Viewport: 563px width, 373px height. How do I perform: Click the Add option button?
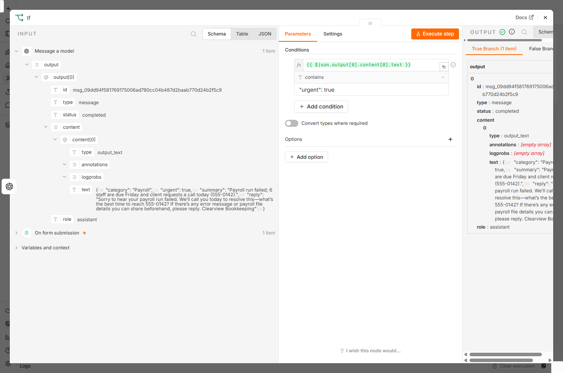307,157
